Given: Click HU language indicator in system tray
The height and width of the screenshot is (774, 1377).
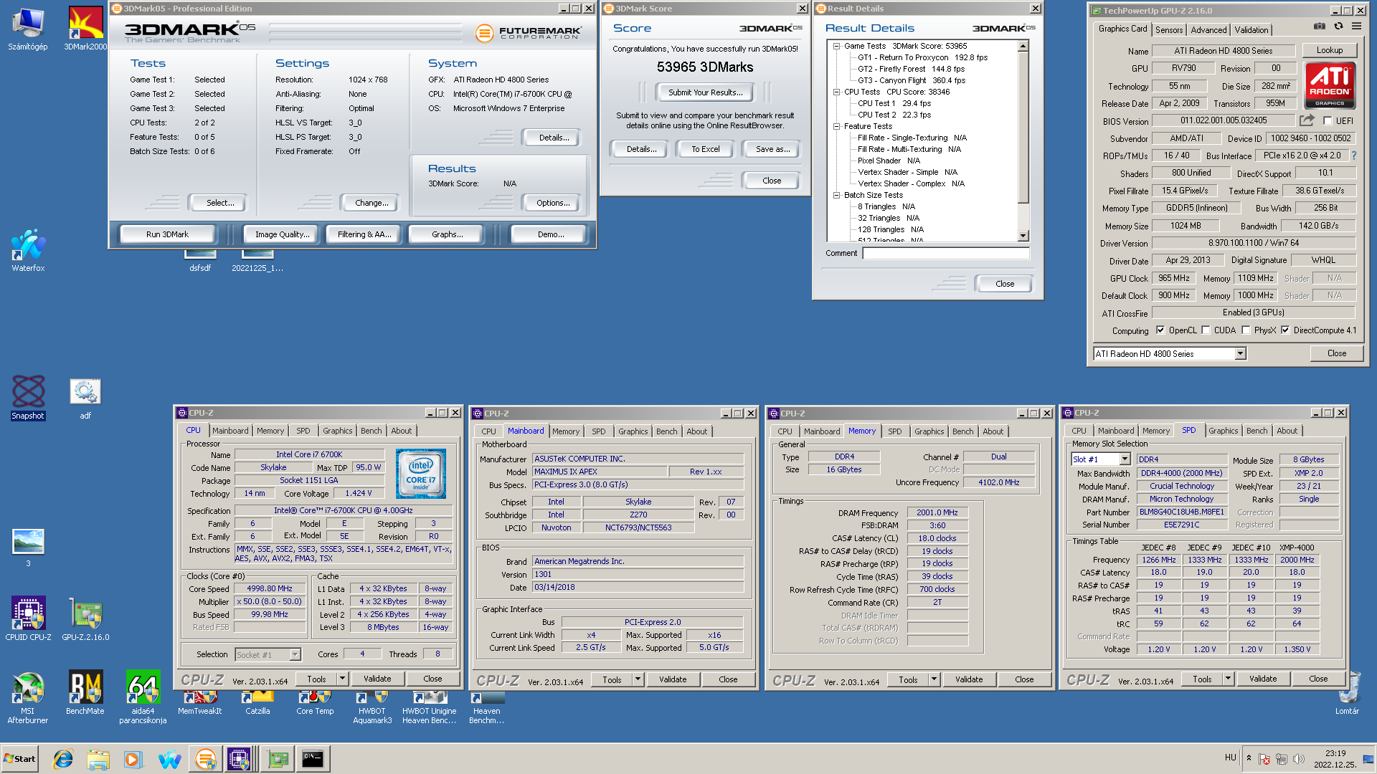Looking at the screenshot, I should [1230, 758].
